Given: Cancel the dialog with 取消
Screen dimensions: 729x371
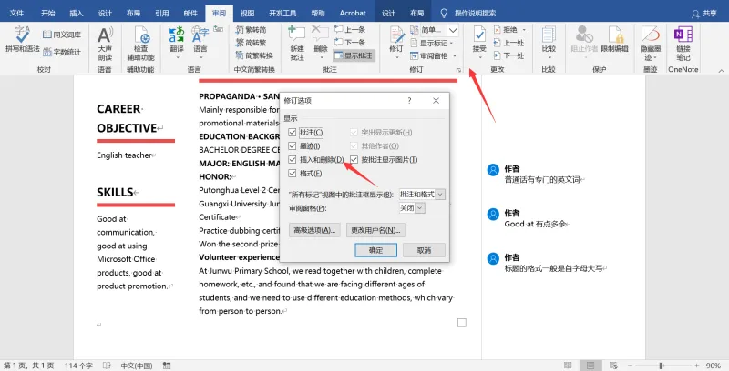Looking at the screenshot, I should click(x=424, y=250).
